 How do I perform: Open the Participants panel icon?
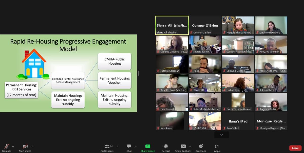point(107,146)
